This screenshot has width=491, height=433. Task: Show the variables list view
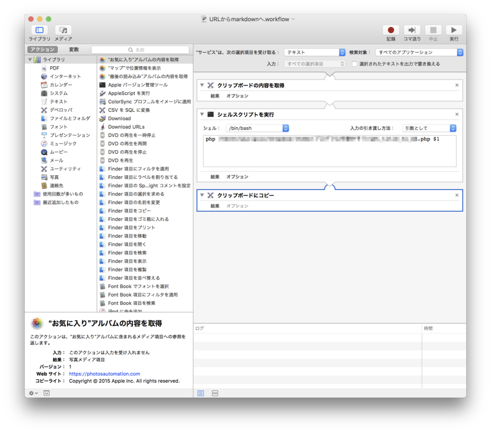215,393
